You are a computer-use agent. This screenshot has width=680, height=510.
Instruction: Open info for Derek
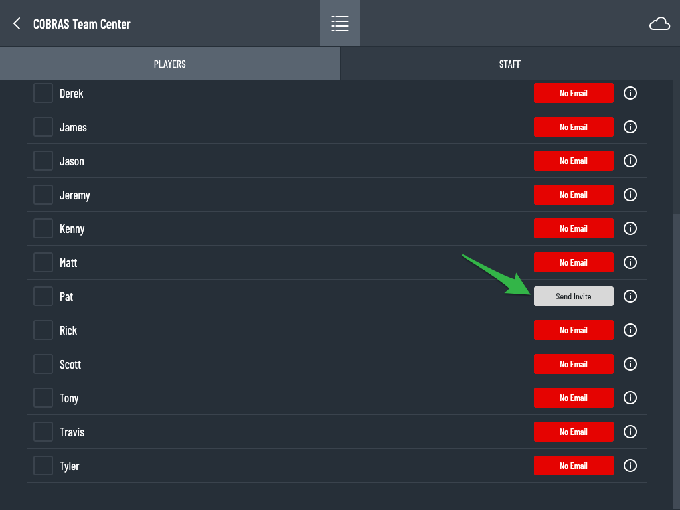pos(630,93)
